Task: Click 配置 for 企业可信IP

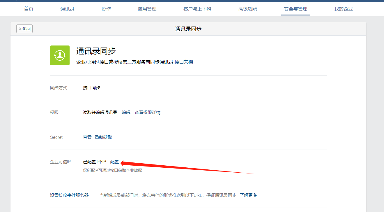Action: point(114,162)
